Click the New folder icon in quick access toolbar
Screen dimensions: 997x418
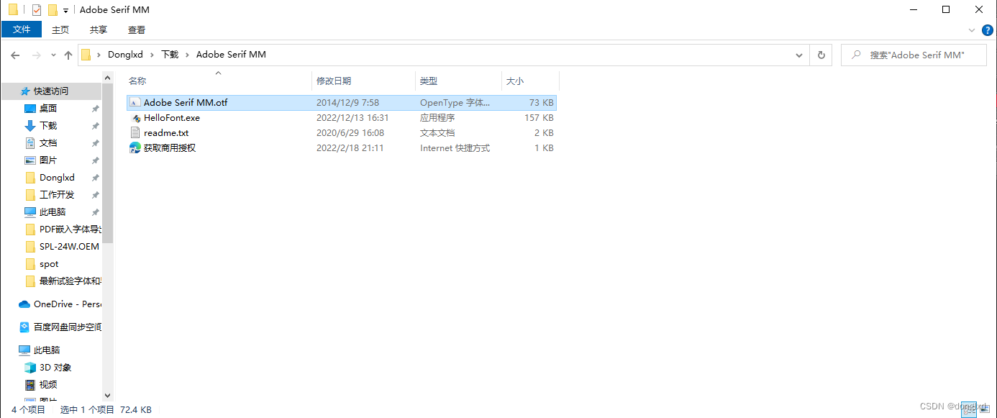52,10
